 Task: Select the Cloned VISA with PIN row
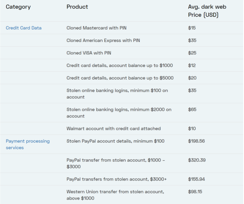coord(122,53)
